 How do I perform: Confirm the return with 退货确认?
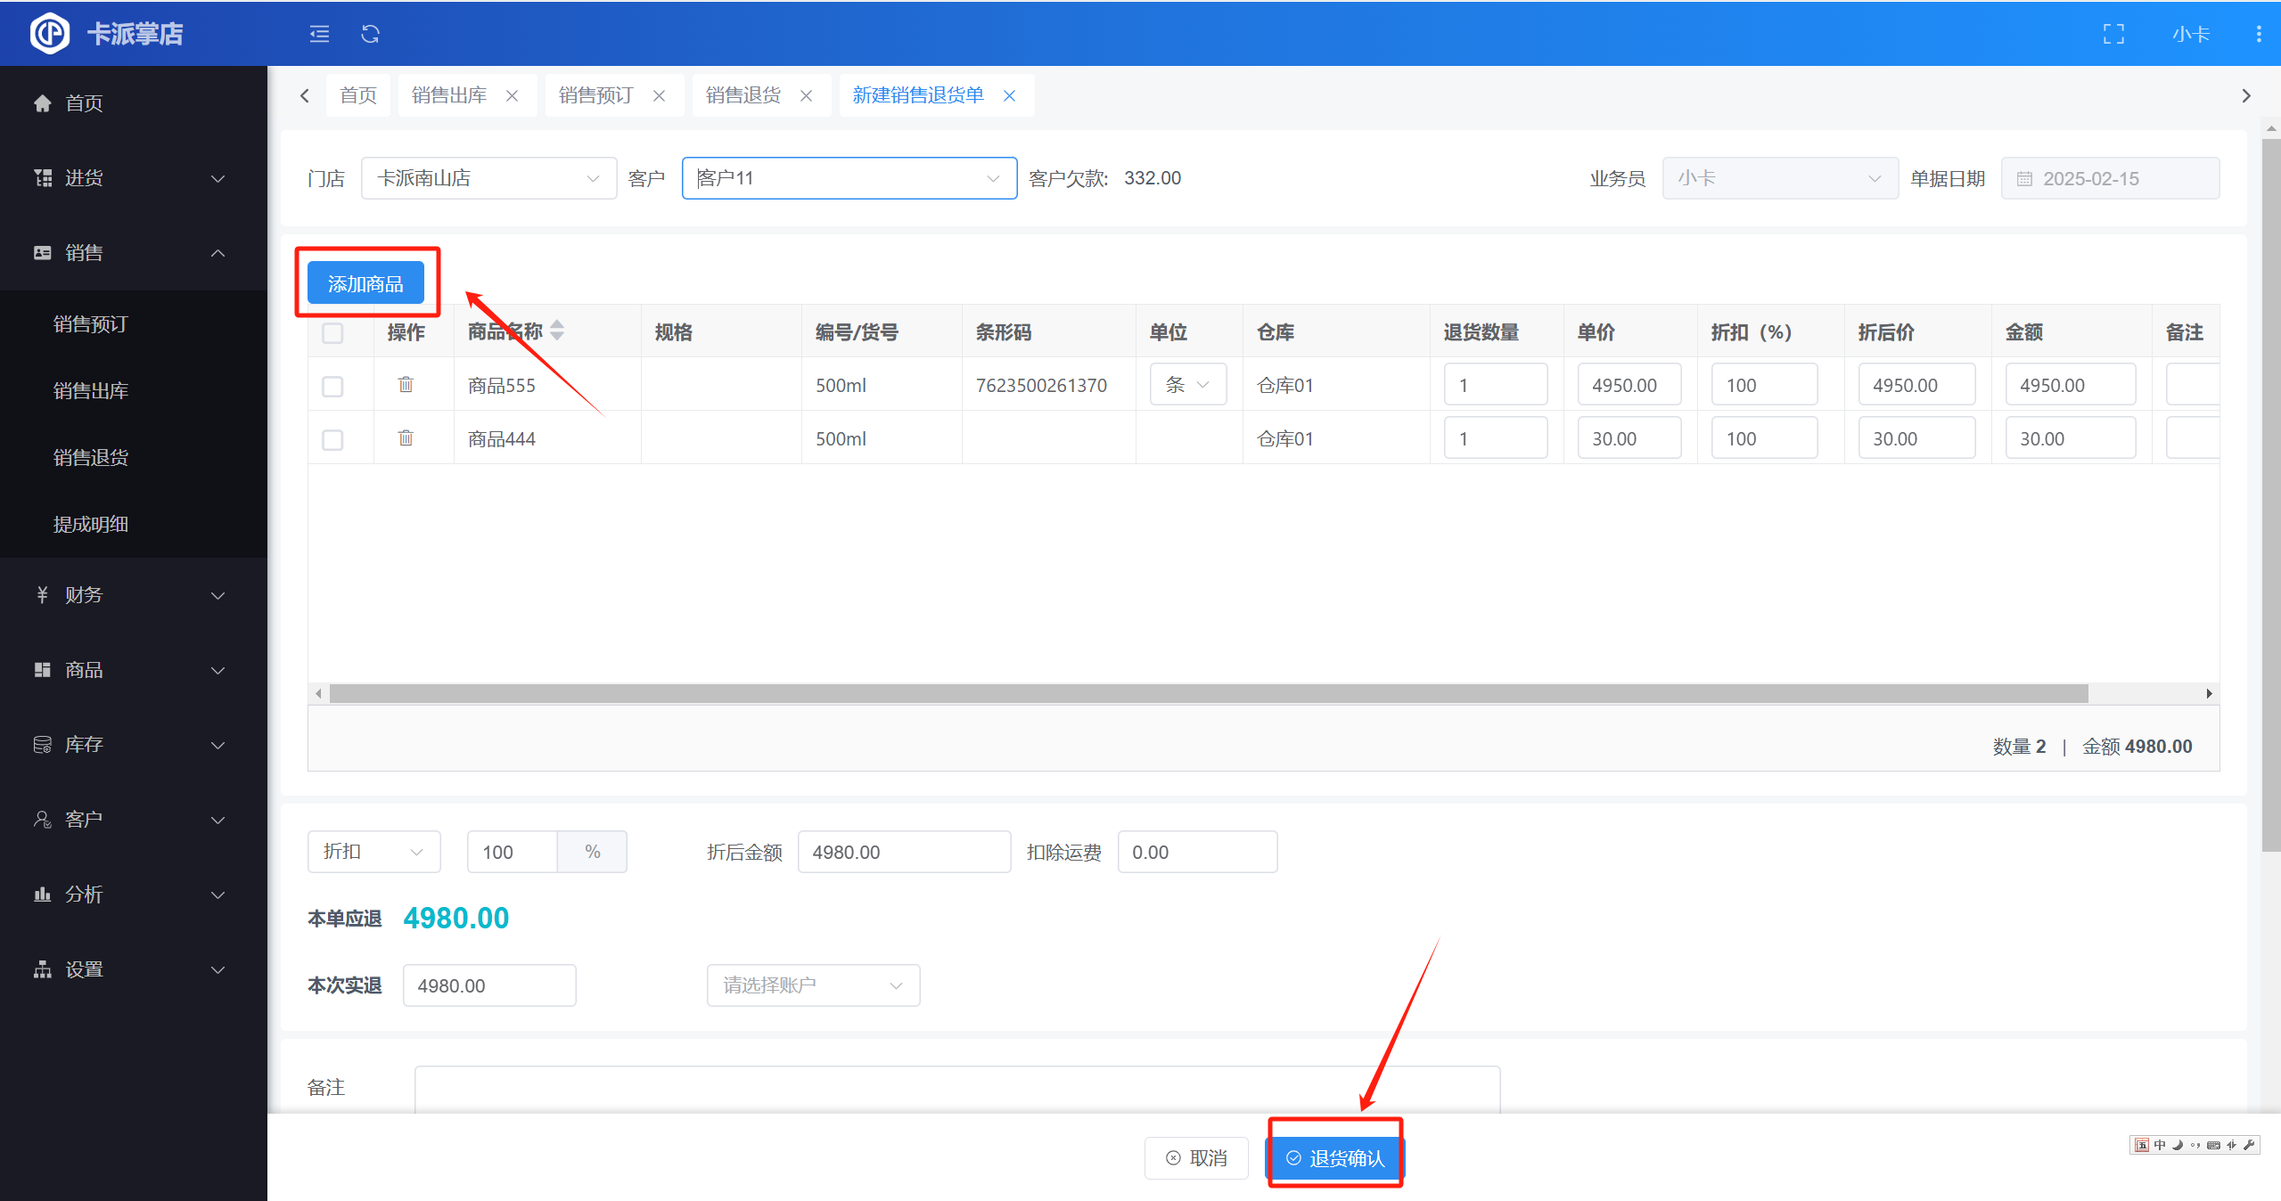click(x=1334, y=1157)
